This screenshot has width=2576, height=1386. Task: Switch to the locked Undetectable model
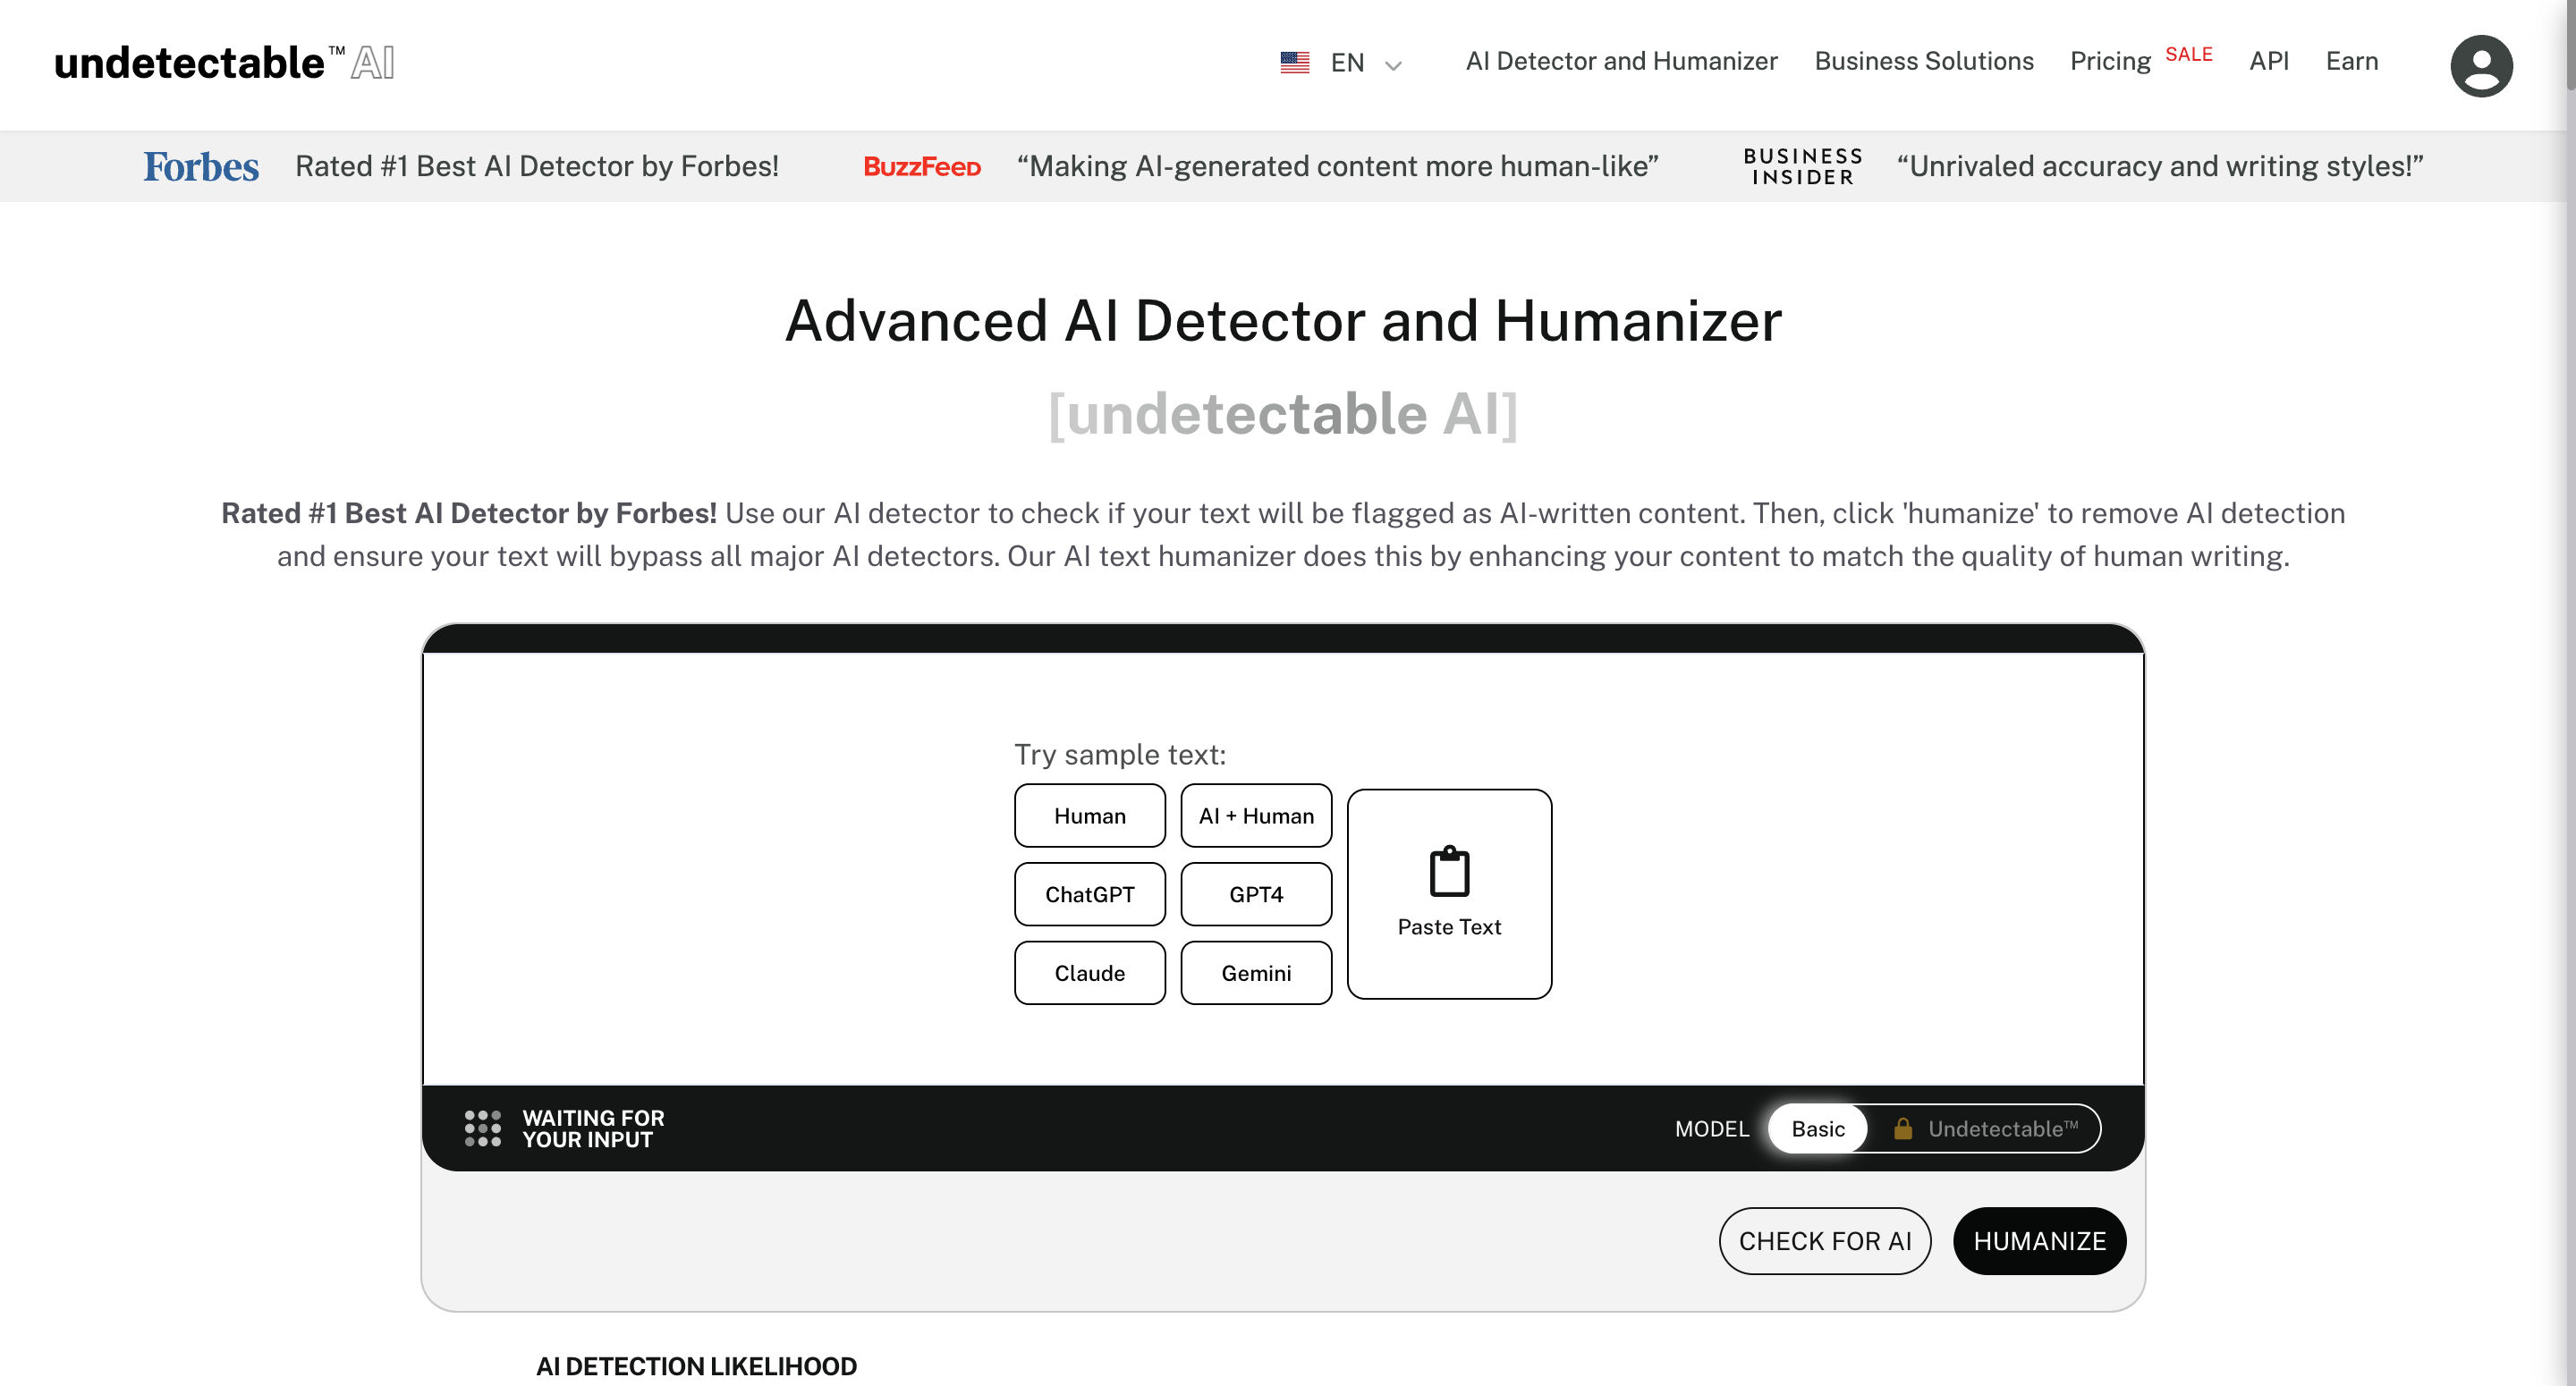tap(1985, 1128)
